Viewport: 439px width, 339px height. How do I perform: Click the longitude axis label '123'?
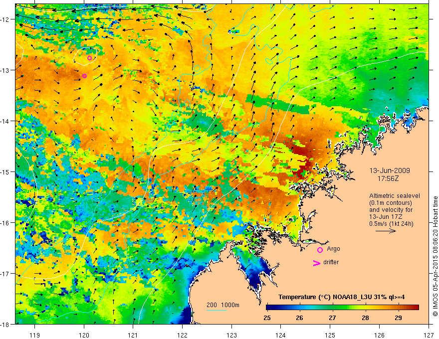[231, 335]
